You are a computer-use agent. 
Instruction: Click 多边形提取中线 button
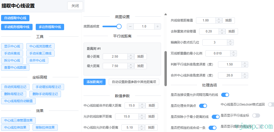[50, 27]
